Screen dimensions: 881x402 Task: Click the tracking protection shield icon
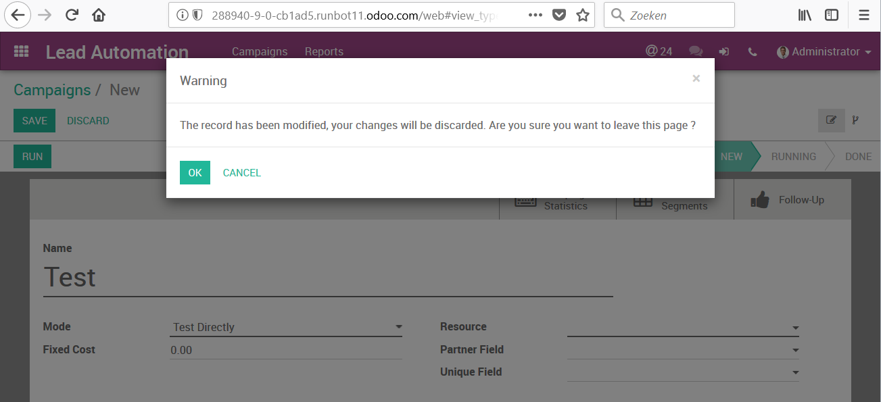pyautogui.click(x=197, y=15)
